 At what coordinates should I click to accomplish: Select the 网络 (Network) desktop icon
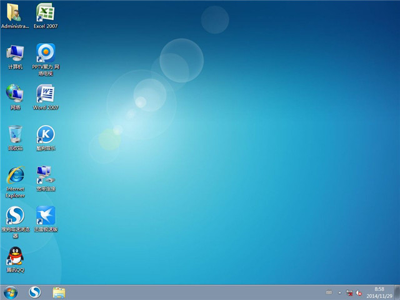(15, 97)
